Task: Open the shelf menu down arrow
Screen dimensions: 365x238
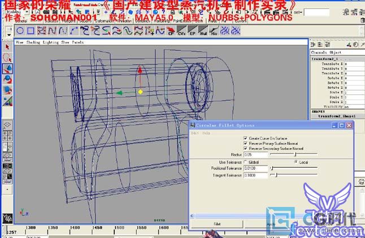Action: (x=9, y=35)
